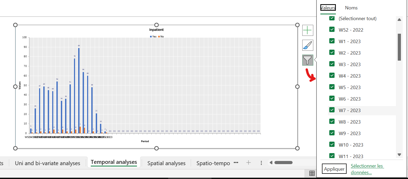This screenshot has width=408, height=179.
Task: Open Chart Styles paintbrush button
Action: click(308, 45)
